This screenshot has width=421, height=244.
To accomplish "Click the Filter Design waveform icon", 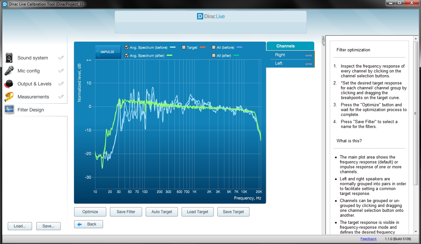I will (x=9, y=109).
